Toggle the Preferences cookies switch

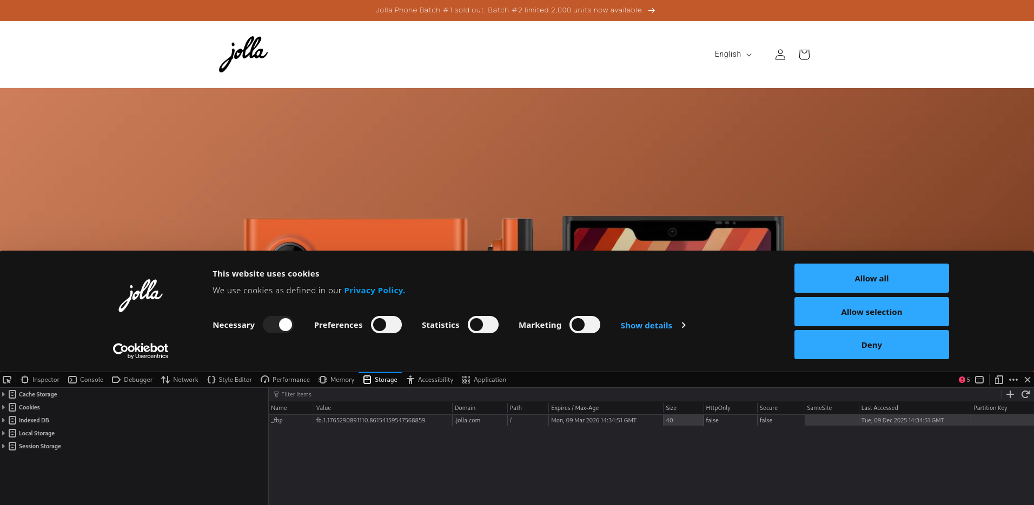coord(386,325)
